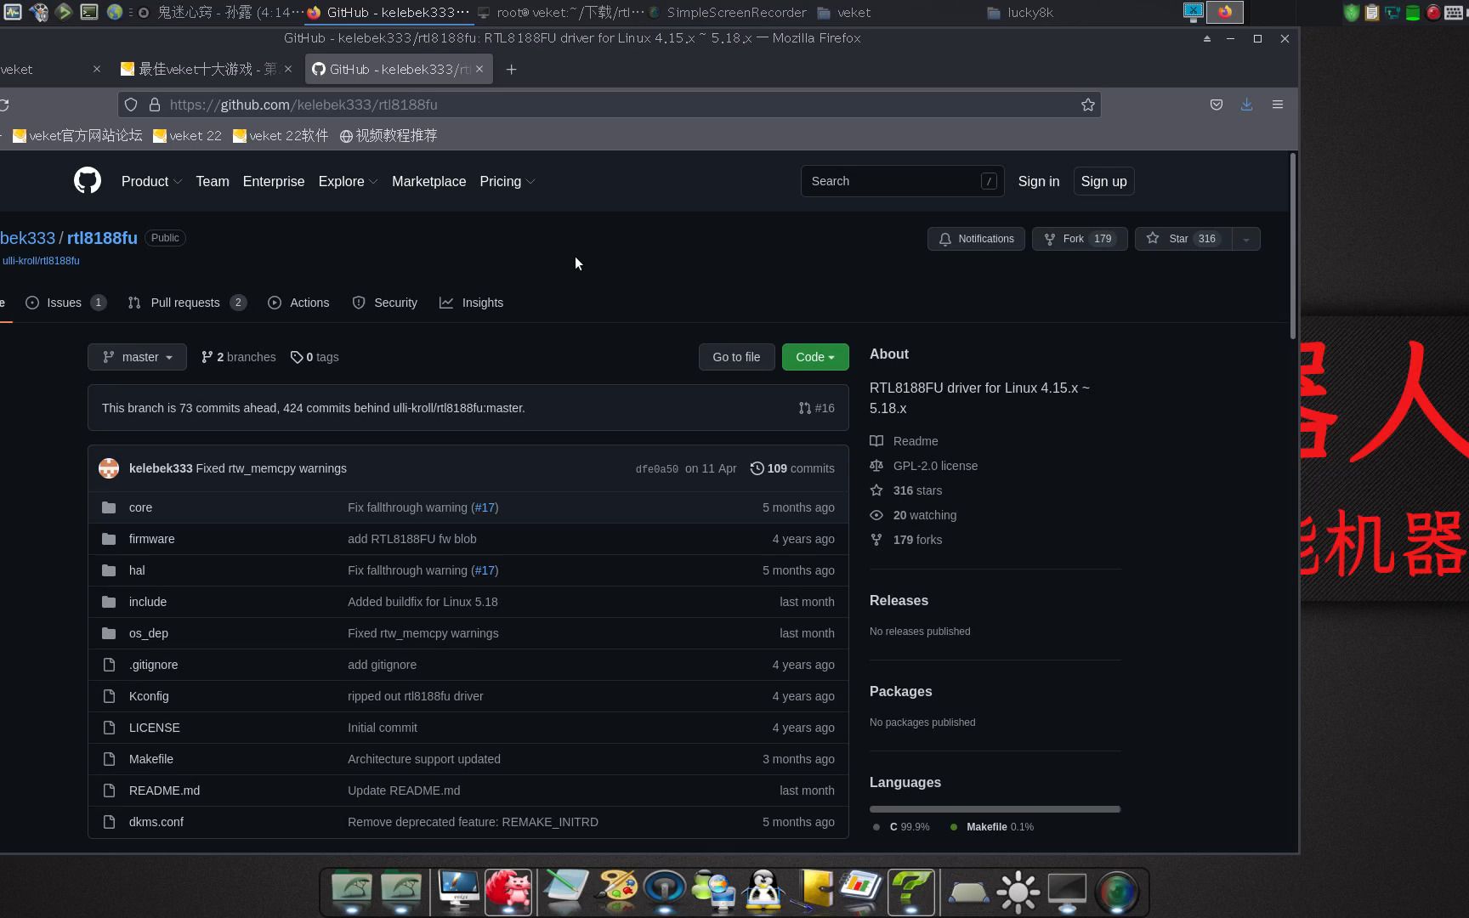The image size is (1469, 918).
Task: Open the GPL-2.0 license link
Action: tap(924, 466)
